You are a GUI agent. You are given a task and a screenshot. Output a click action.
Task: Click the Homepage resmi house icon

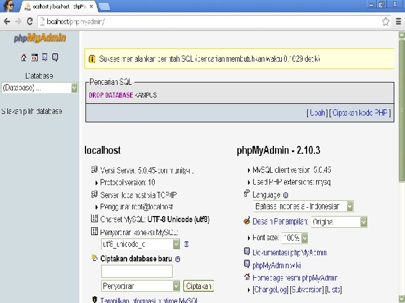pos(247,277)
